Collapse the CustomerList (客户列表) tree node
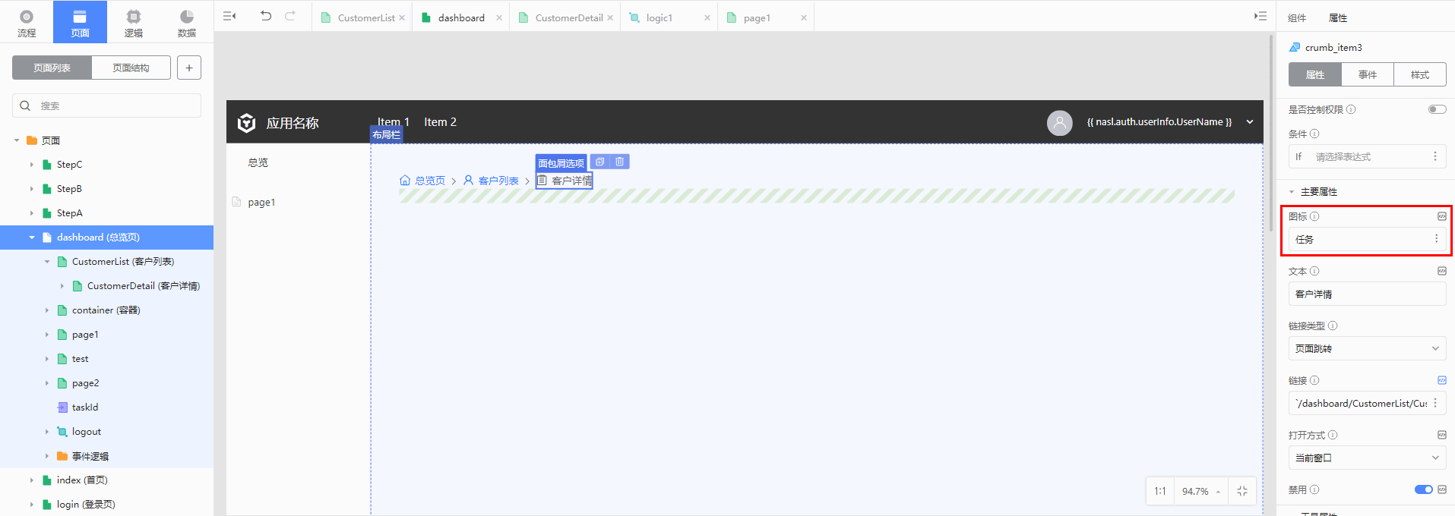This screenshot has width=1455, height=516. pyautogui.click(x=47, y=262)
